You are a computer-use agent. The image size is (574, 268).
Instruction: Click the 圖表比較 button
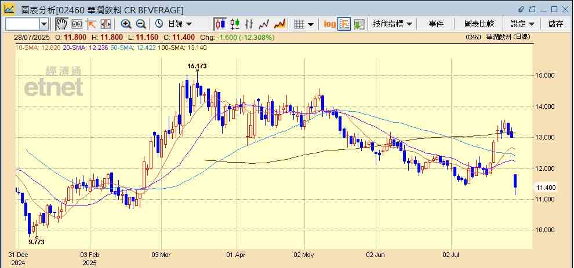479,24
